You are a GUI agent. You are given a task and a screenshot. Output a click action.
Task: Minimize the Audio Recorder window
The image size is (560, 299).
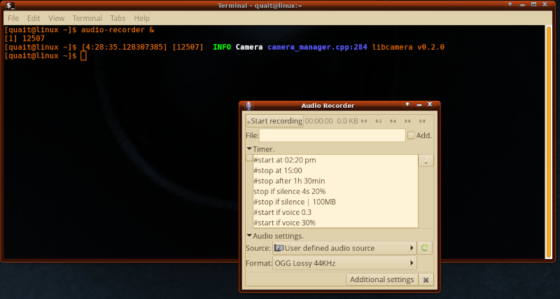(419, 104)
